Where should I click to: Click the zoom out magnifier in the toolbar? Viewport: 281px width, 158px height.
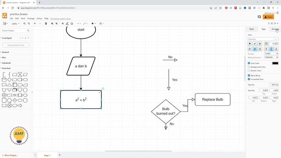click(x=29, y=23)
